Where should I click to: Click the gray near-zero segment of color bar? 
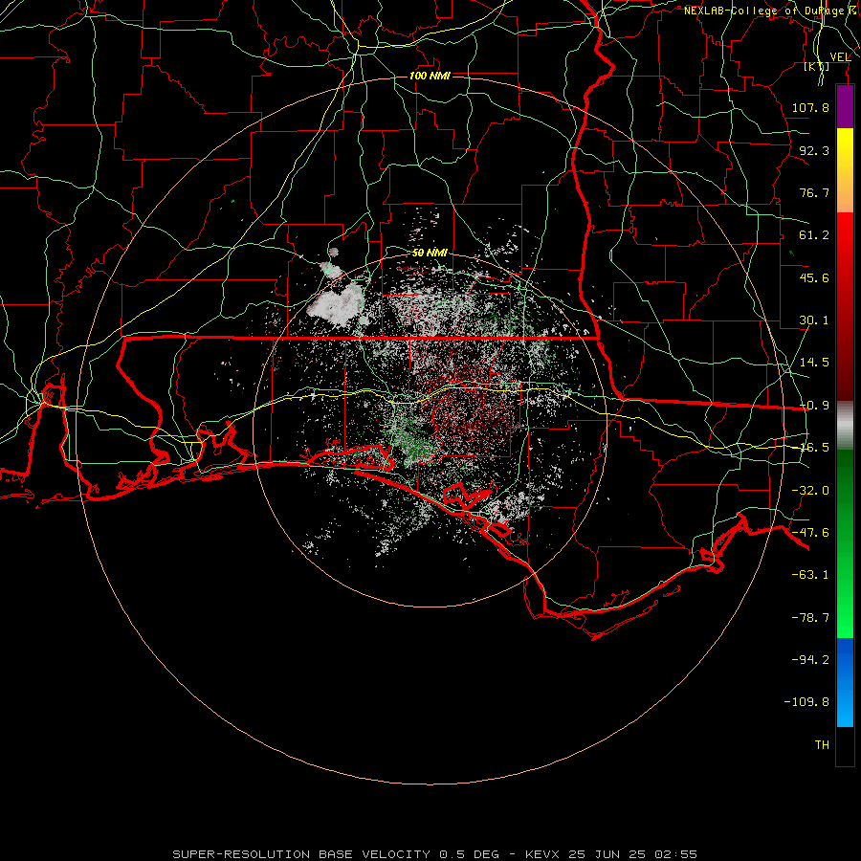point(845,425)
